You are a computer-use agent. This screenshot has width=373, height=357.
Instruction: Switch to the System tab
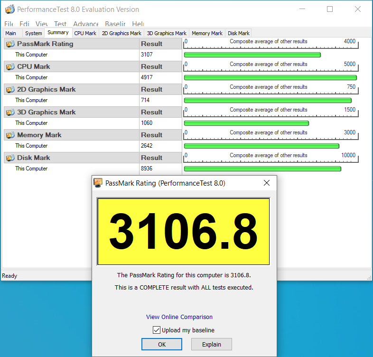tap(34, 33)
